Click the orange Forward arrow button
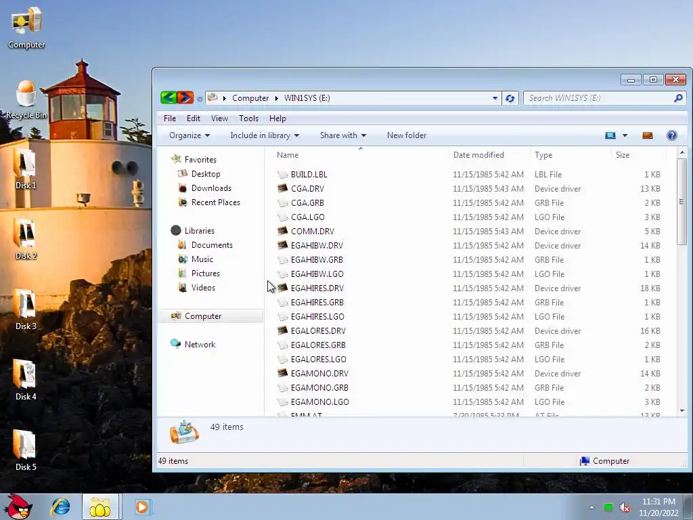The width and height of the screenshot is (693, 520). point(185,97)
